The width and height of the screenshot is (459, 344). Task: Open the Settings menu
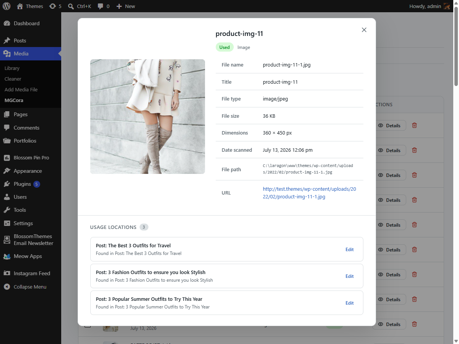[x=31, y=223]
